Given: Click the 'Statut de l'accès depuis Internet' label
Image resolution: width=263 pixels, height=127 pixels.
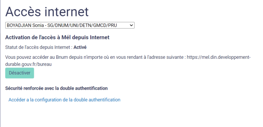Looking at the screenshot, I should [x=38, y=47].
